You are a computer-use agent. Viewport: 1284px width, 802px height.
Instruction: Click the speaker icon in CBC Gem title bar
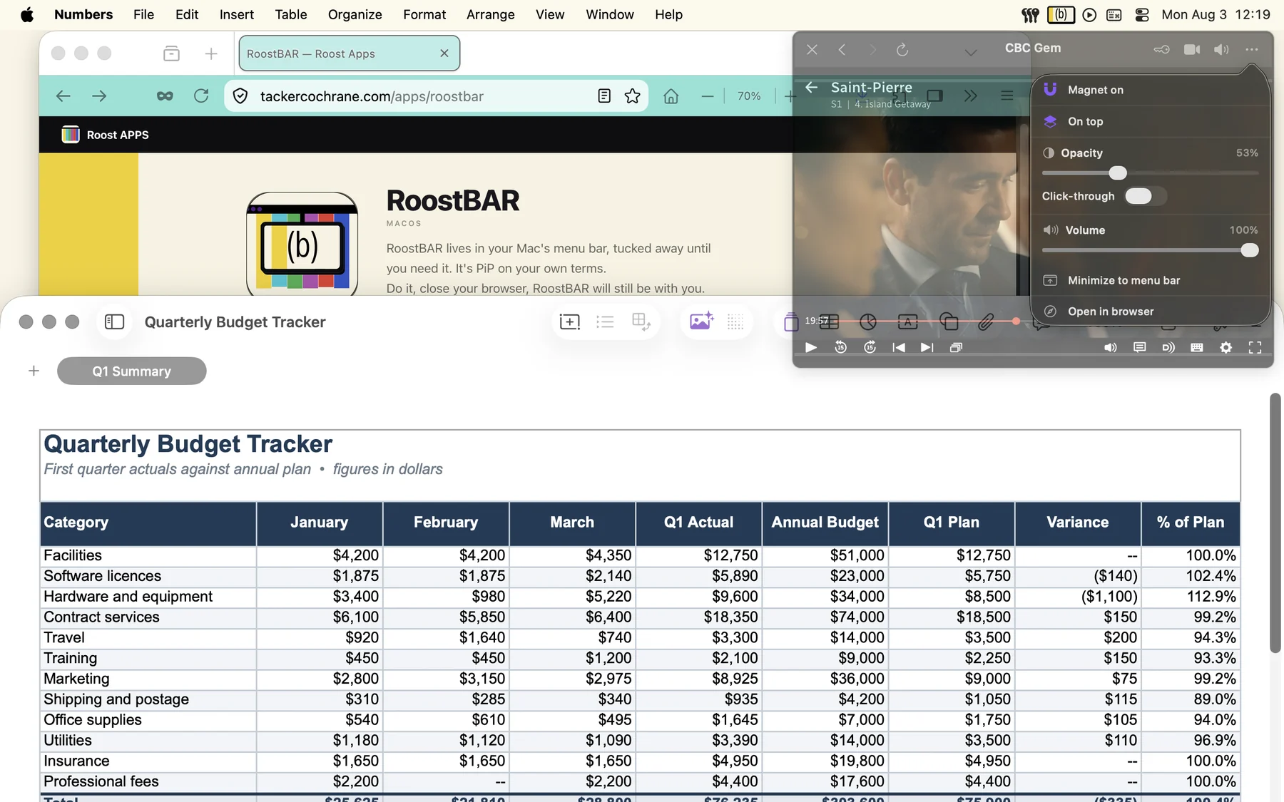point(1221,49)
